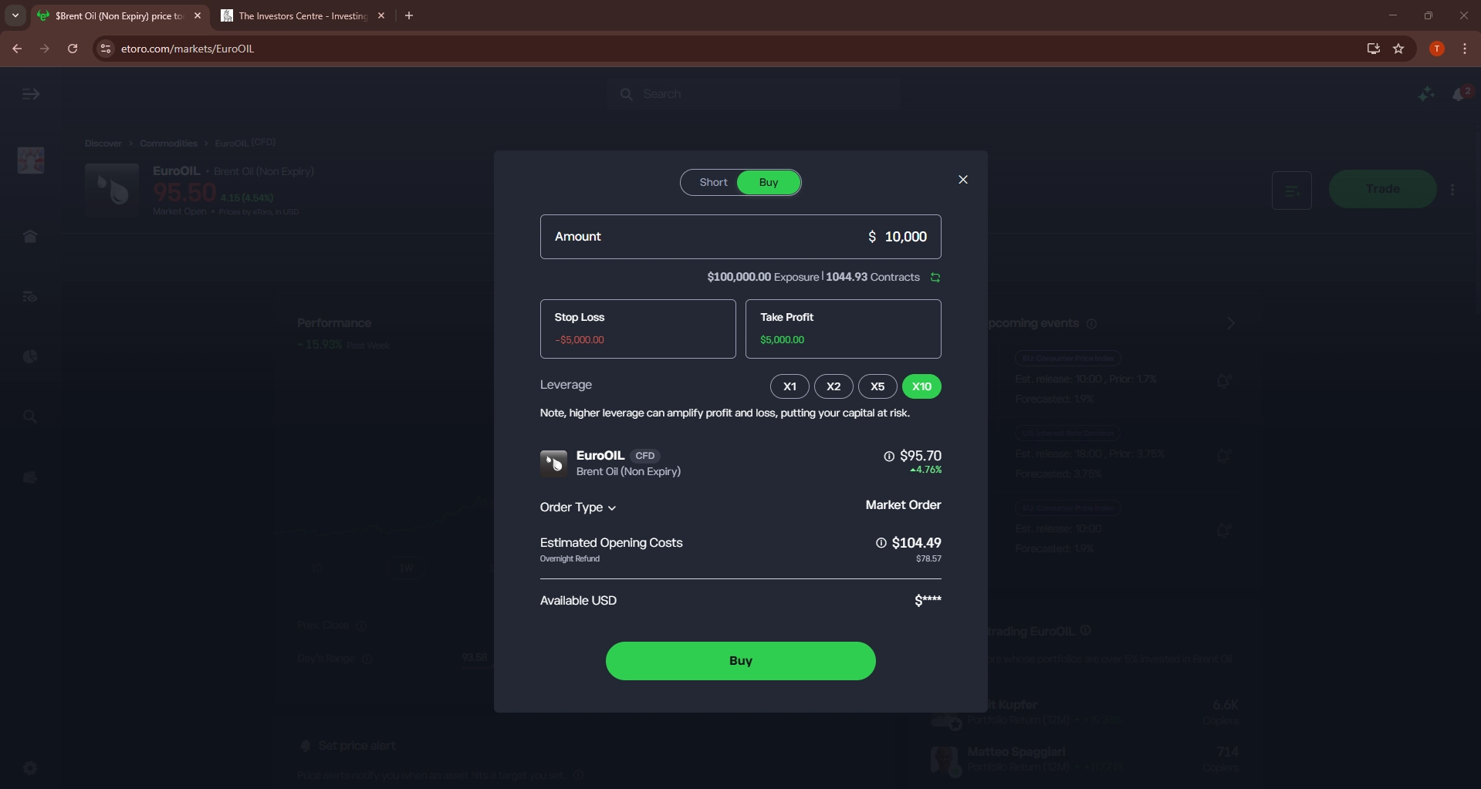The image size is (1481, 789).
Task: Switch the order to Short
Action: 713,183
